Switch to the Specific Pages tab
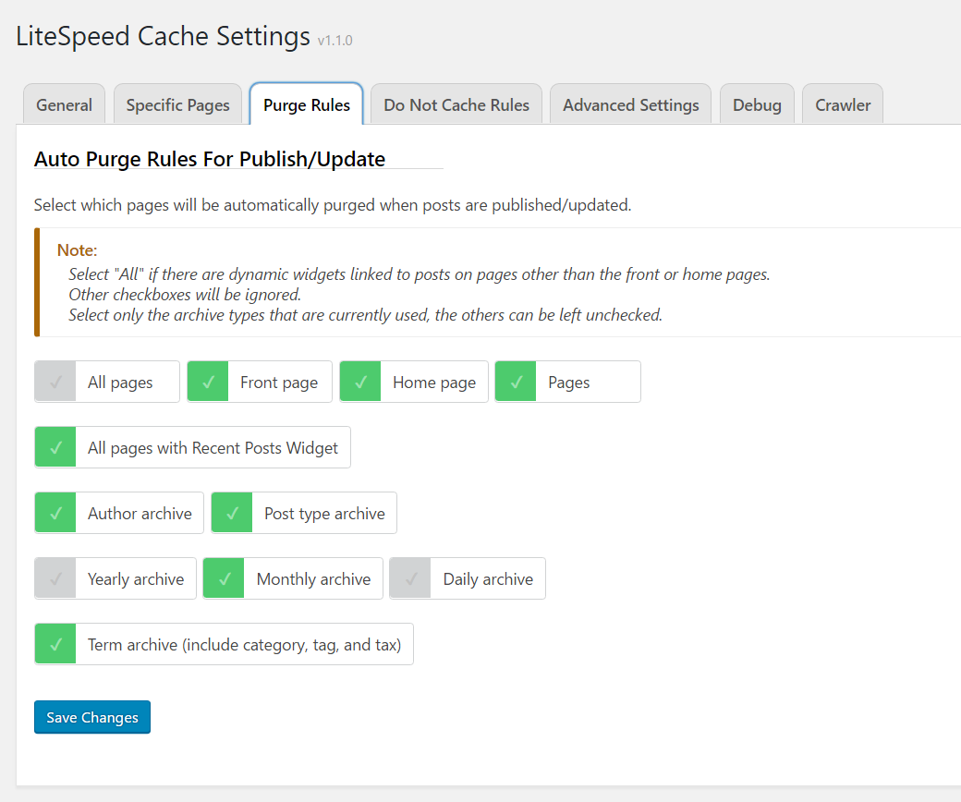This screenshot has height=802, width=961. pos(177,104)
